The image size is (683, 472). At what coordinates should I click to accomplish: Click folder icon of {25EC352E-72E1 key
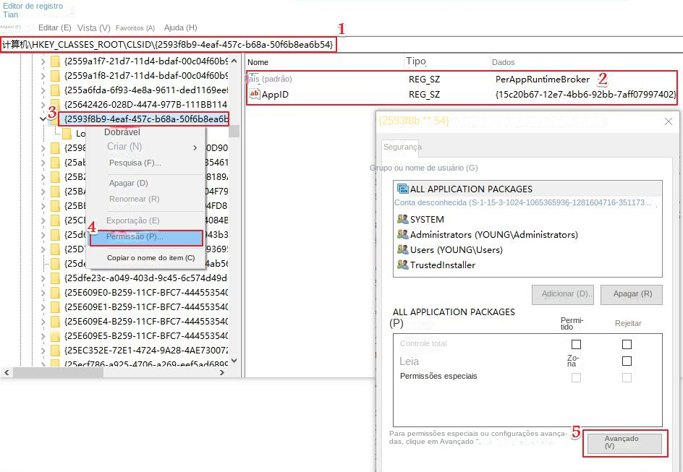[x=55, y=350]
